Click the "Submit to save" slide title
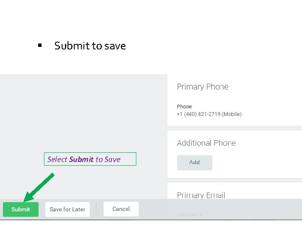Viewport: 302px width, 226px height. (90, 46)
